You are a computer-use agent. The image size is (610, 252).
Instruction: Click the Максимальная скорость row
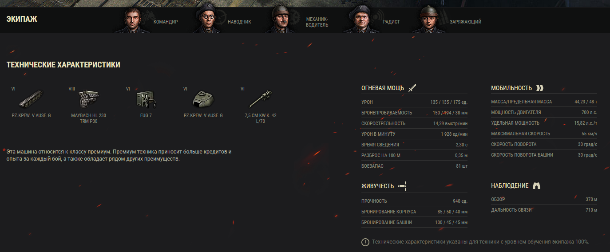[544, 134]
